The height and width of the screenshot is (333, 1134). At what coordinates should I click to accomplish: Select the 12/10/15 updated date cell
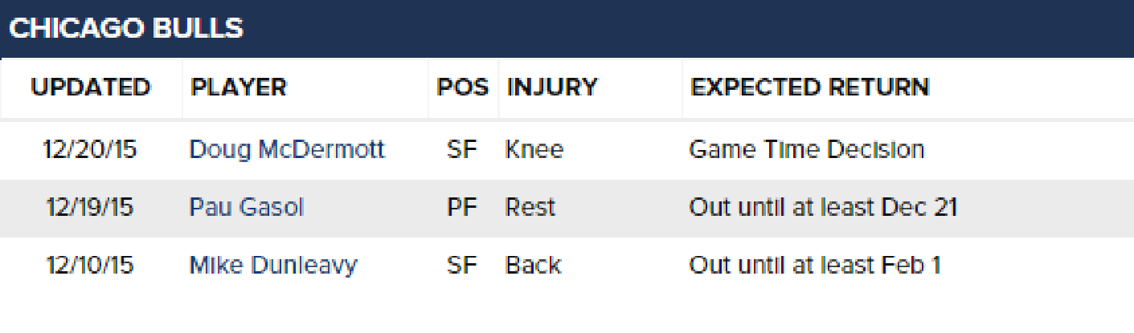[90, 266]
